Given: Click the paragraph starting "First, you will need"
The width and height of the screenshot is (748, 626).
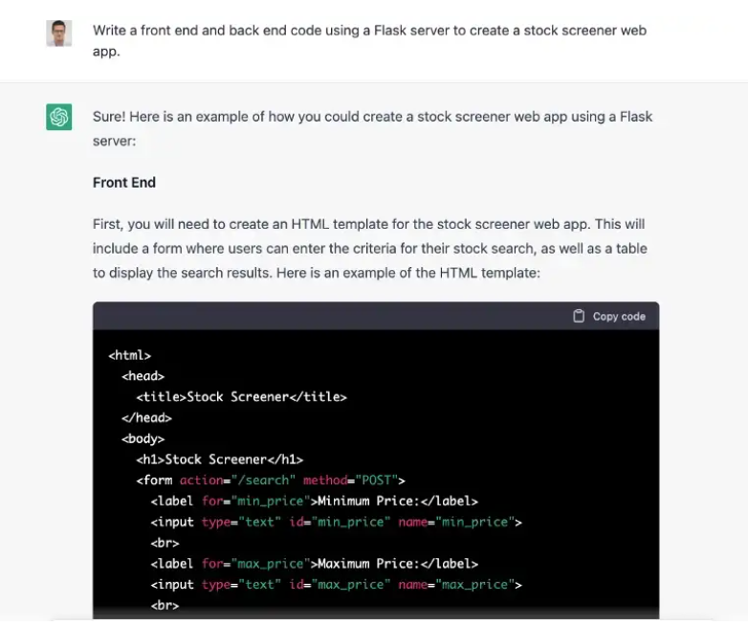Looking at the screenshot, I should (369, 248).
